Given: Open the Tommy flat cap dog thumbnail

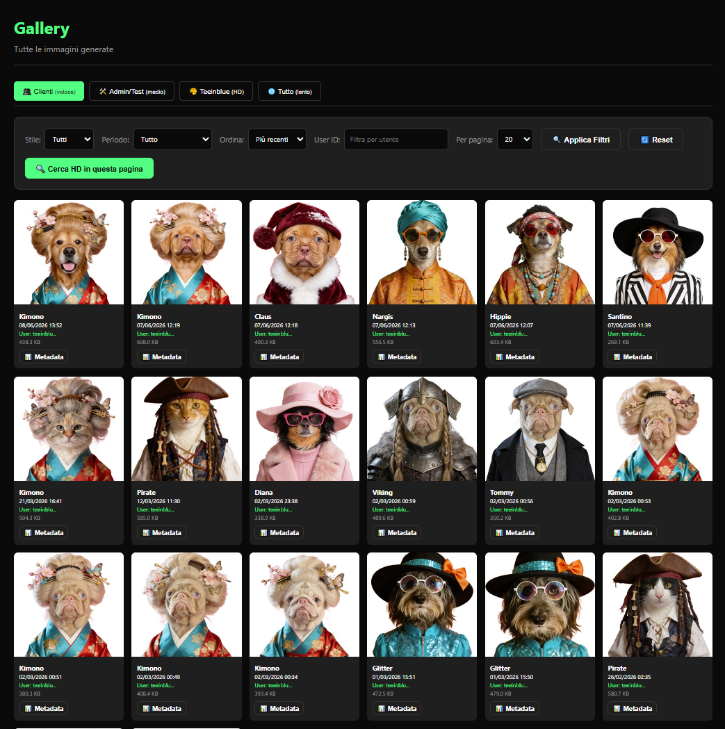Looking at the screenshot, I should 540,429.
